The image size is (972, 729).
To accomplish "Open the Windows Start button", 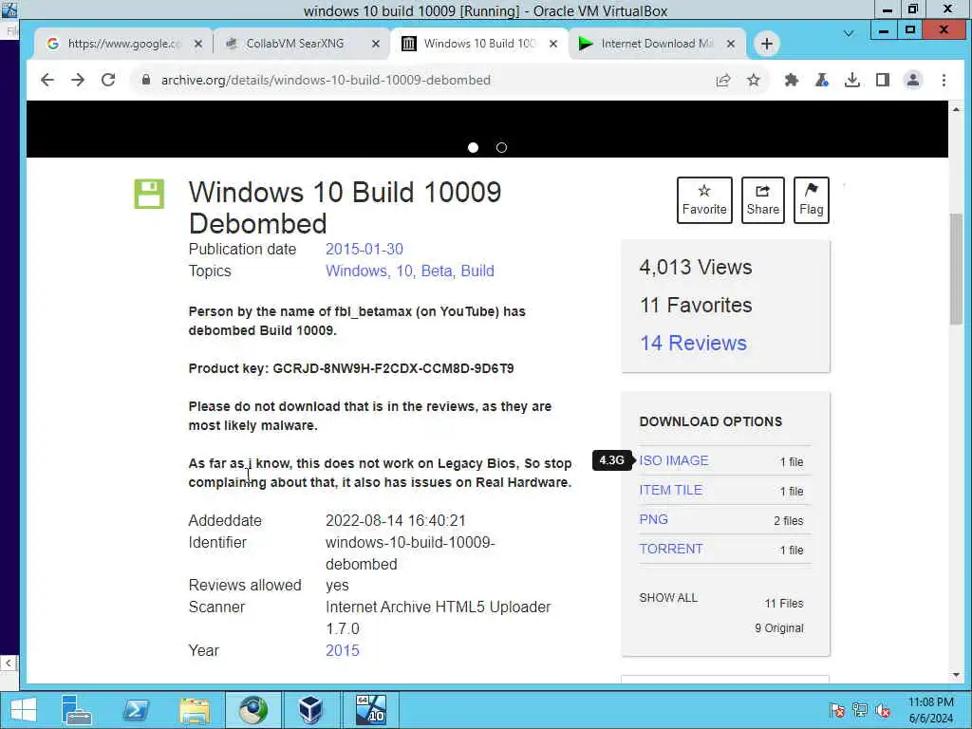I will click(24, 710).
